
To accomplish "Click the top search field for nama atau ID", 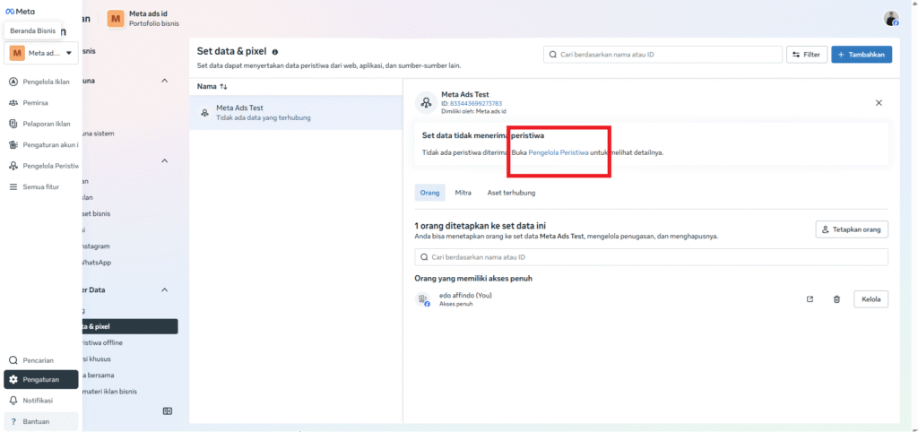I will coord(663,55).
